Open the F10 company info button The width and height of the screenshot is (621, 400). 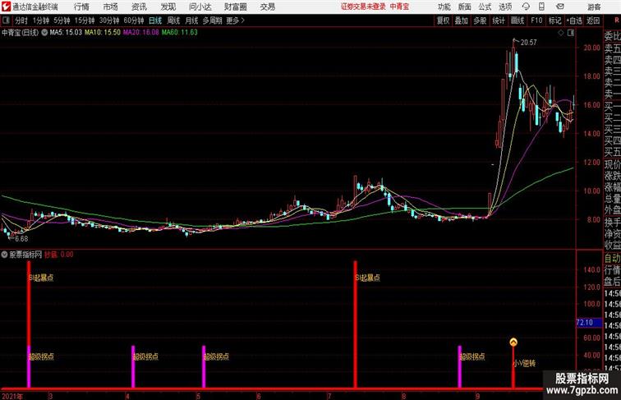[536, 21]
